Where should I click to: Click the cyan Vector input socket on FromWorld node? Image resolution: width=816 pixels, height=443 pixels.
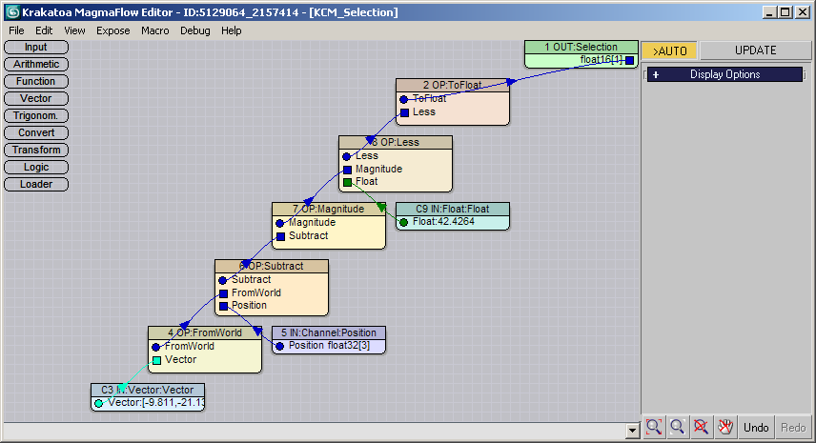pos(156,360)
